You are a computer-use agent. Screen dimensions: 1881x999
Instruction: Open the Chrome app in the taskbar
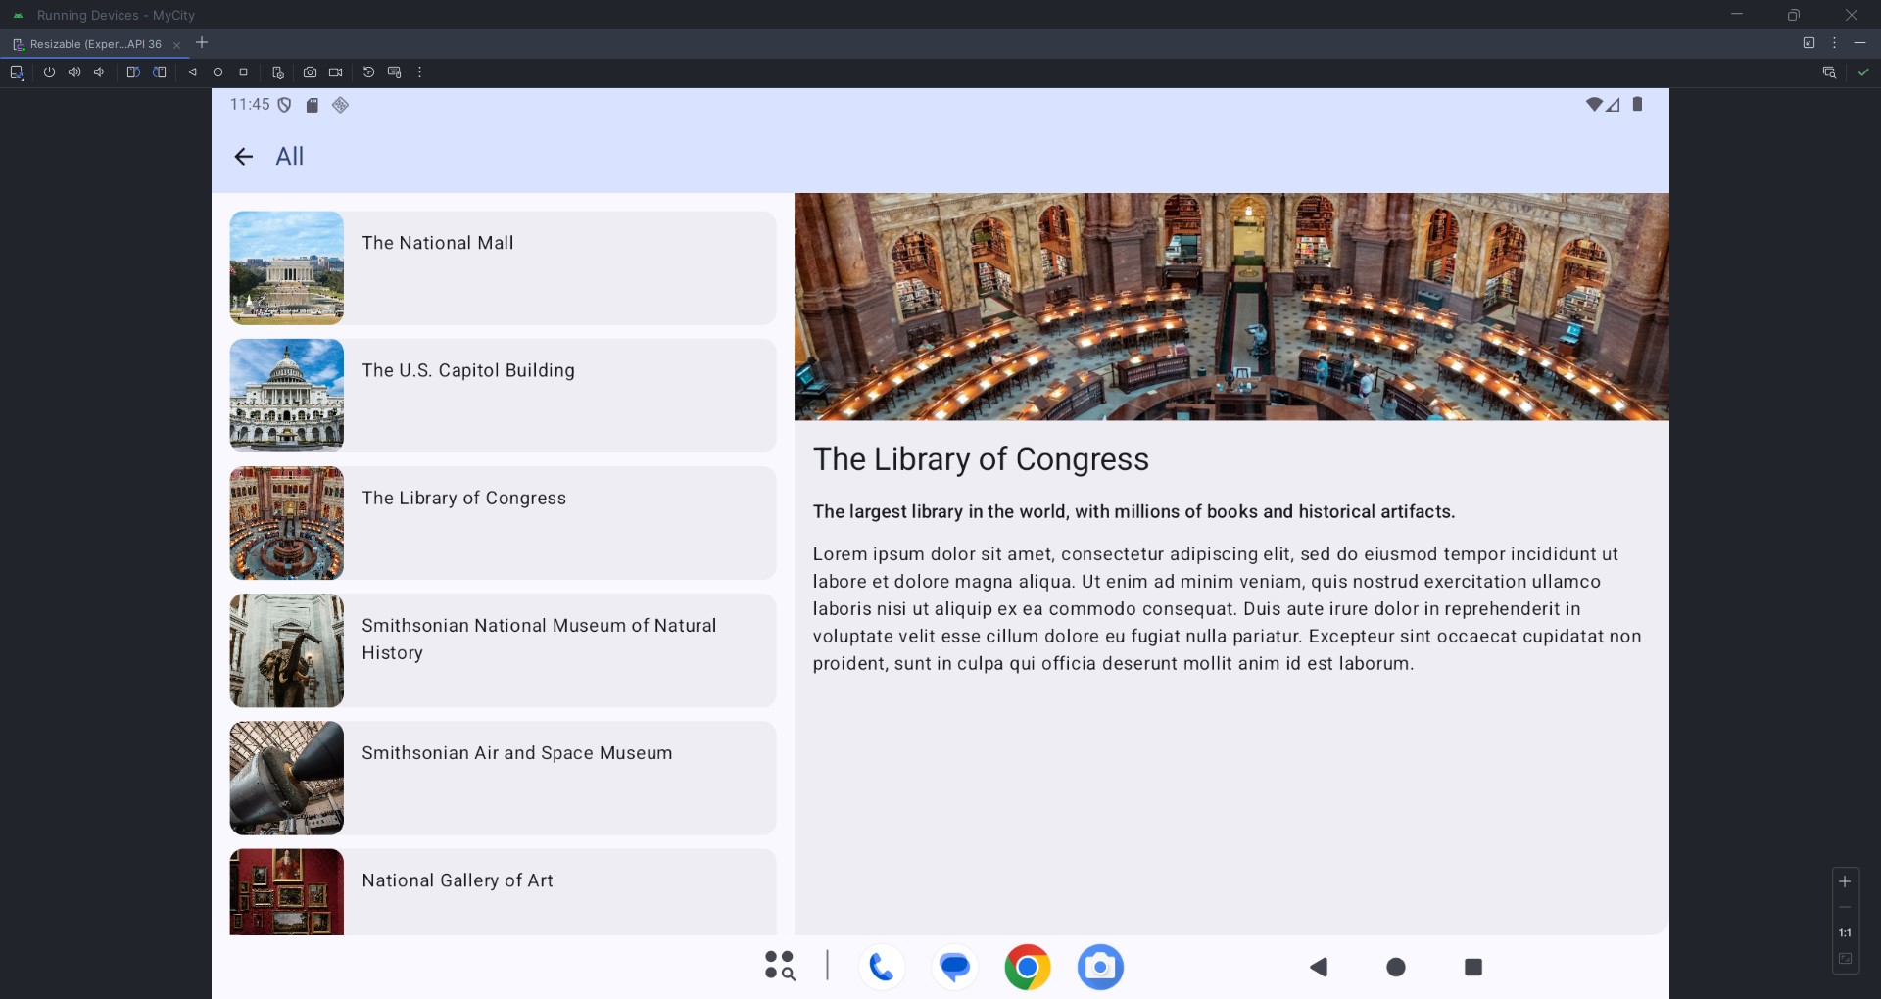click(1027, 968)
